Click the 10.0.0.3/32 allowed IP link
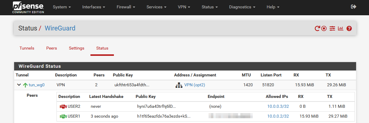This screenshot has width=369, height=123. tap(278, 106)
